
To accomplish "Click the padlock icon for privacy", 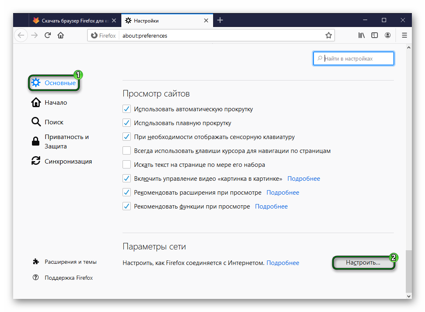I will pos(36,141).
